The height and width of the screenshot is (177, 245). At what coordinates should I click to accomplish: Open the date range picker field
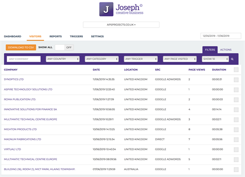click(x=221, y=36)
